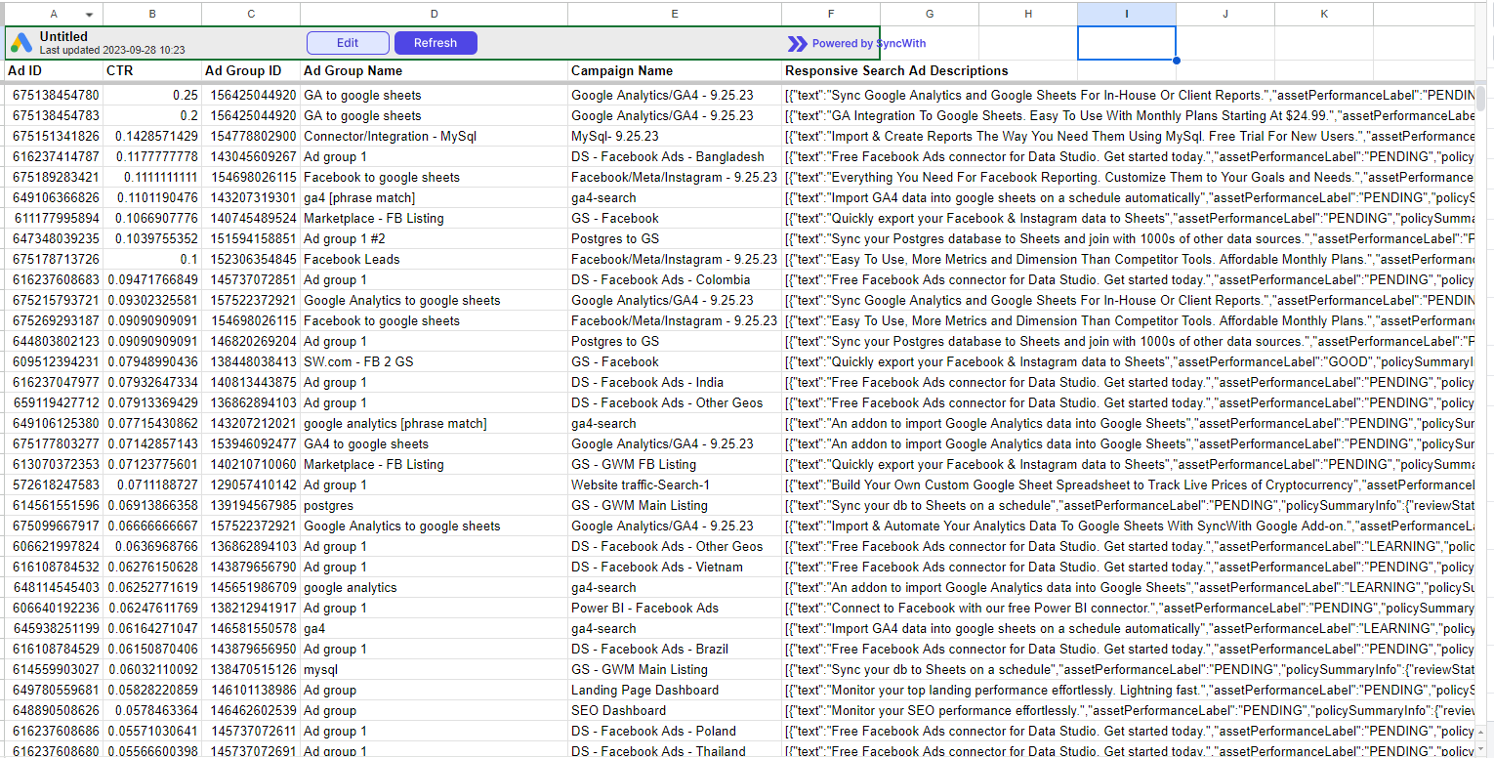Select the CTR cell showing 0.25
Image resolution: width=1494 pixels, height=758 pixels.
[x=152, y=96]
